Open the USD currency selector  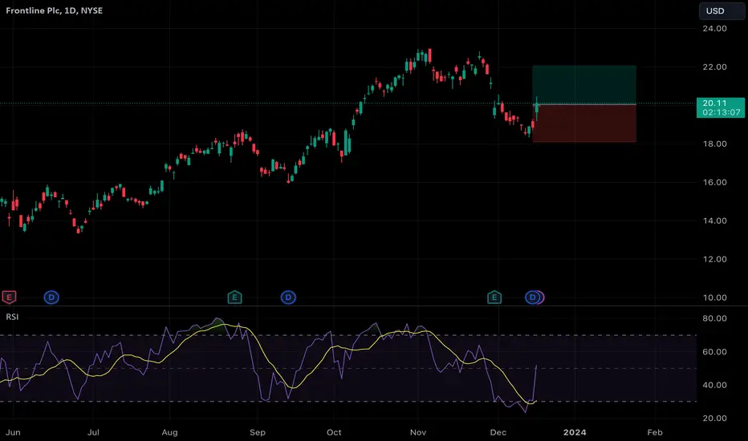[x=722, y=11]
